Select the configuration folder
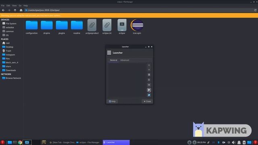Image resolution: width=258 pixels, height=145 pixels. [31, 27]
